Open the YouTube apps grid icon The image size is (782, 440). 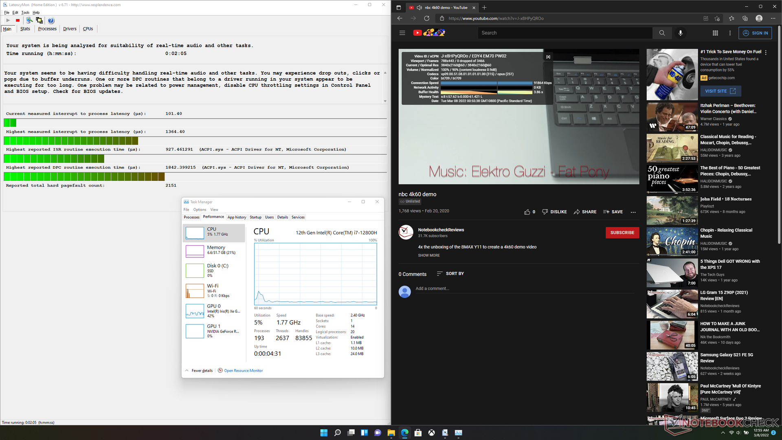tap(715, 33)
